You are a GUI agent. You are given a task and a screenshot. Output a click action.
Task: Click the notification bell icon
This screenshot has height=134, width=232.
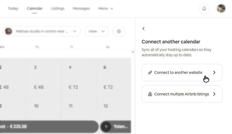click(204, 8)
